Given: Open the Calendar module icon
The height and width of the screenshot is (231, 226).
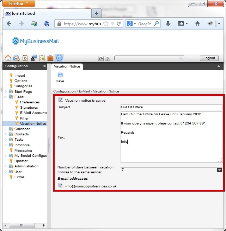Looking at the screenshot, I should tap(25, 58).
